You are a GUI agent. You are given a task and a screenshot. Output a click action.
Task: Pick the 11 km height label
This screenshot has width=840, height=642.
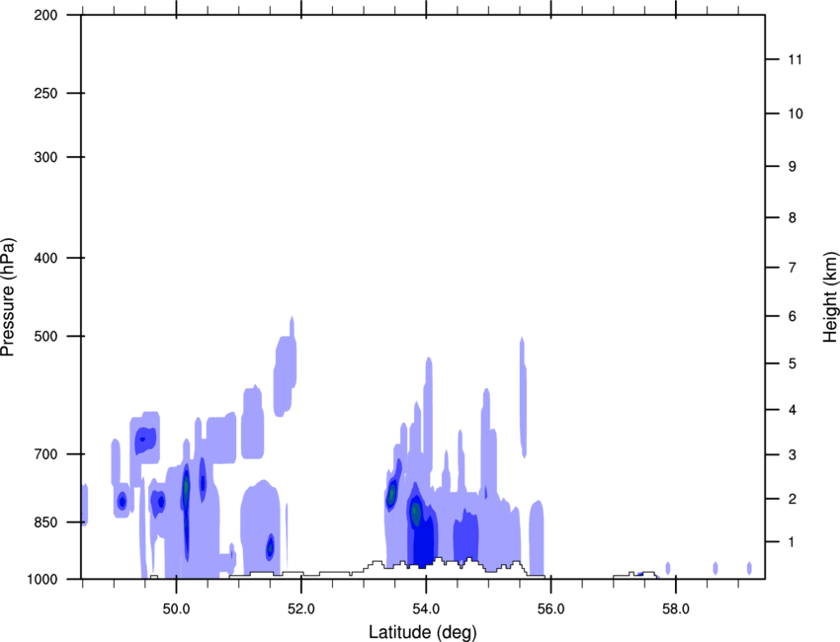(x=796, y=59)
